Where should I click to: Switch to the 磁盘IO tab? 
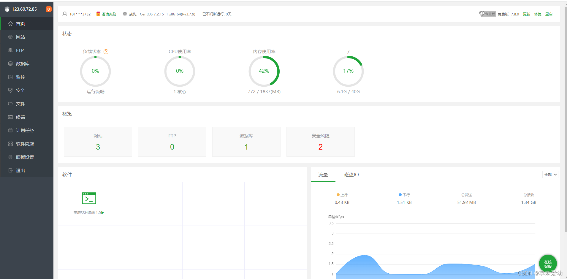point(351,175)
